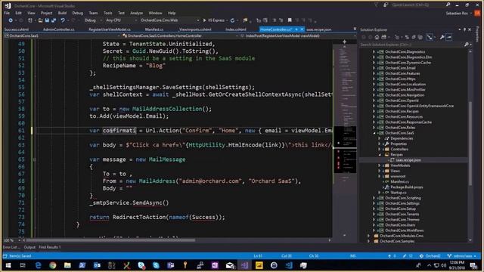Open the Output panel tab

tap(29, 247)
